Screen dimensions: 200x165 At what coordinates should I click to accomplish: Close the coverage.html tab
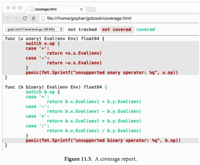tap(81, 9)
